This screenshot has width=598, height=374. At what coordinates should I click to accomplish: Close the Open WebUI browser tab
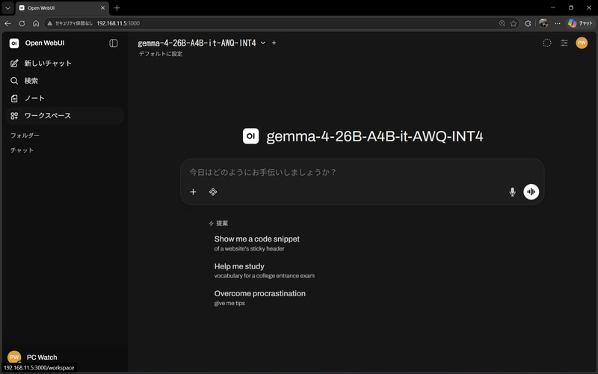[102, 7]
